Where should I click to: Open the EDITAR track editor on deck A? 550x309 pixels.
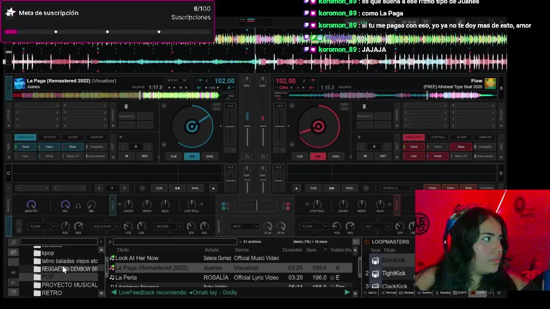(x=172, y=80)
